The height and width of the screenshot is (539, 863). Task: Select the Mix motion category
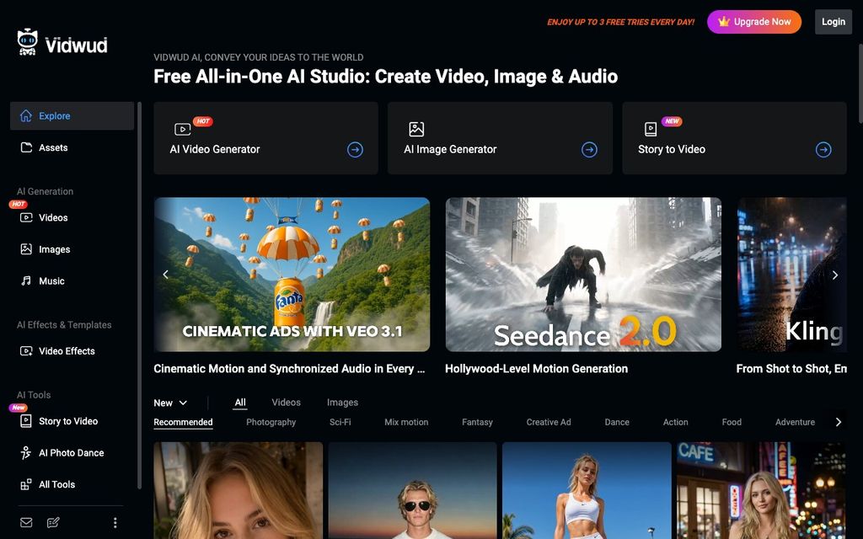(x=406, y=423)
